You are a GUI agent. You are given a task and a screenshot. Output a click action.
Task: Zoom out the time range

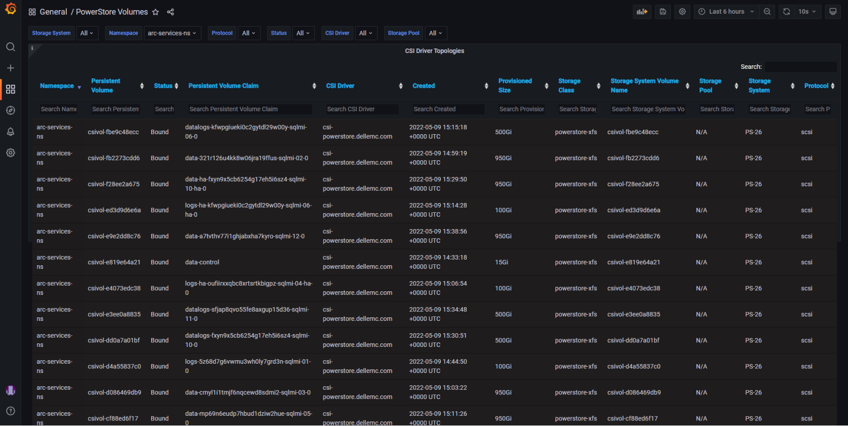pos(767,12)
